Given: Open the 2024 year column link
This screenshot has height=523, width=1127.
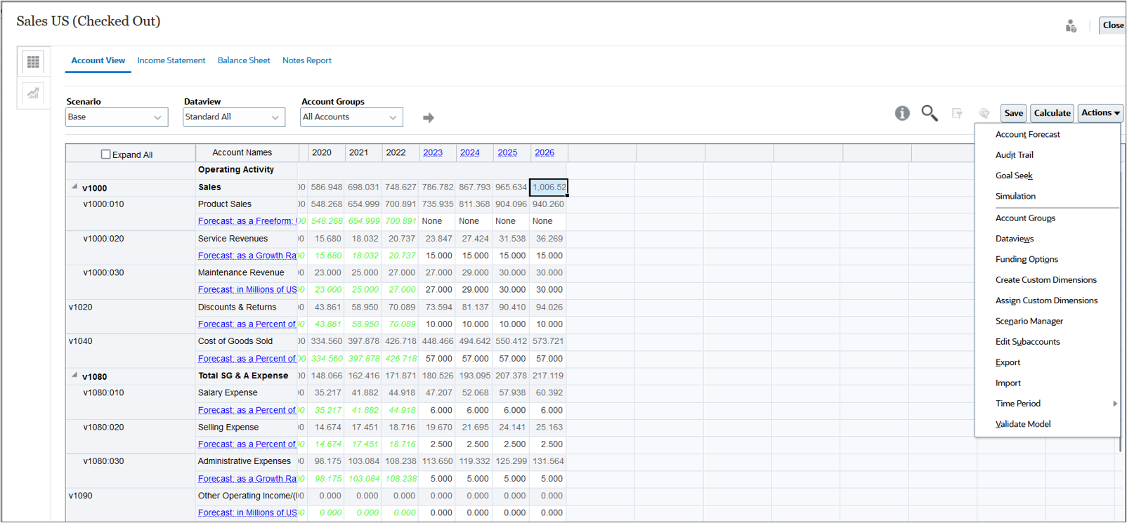Looking at the screenshot, I should click(470, 152).
